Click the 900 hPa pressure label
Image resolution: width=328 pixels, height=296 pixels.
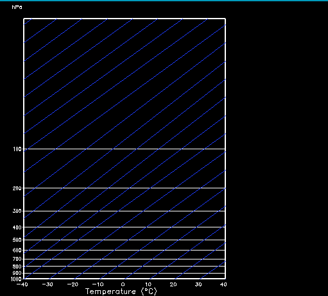click(17, 273)
